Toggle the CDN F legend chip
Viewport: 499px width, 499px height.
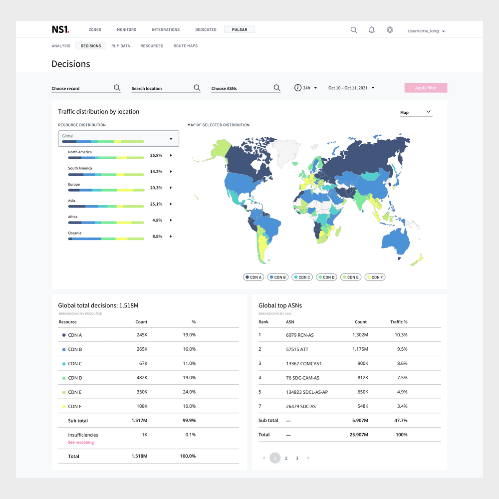click(375, 277)
